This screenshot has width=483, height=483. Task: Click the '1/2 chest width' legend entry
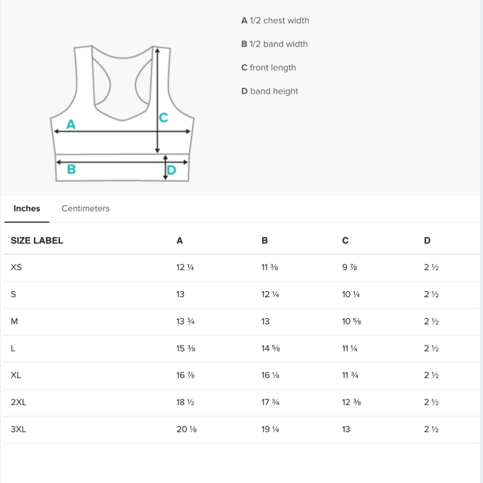275,21
